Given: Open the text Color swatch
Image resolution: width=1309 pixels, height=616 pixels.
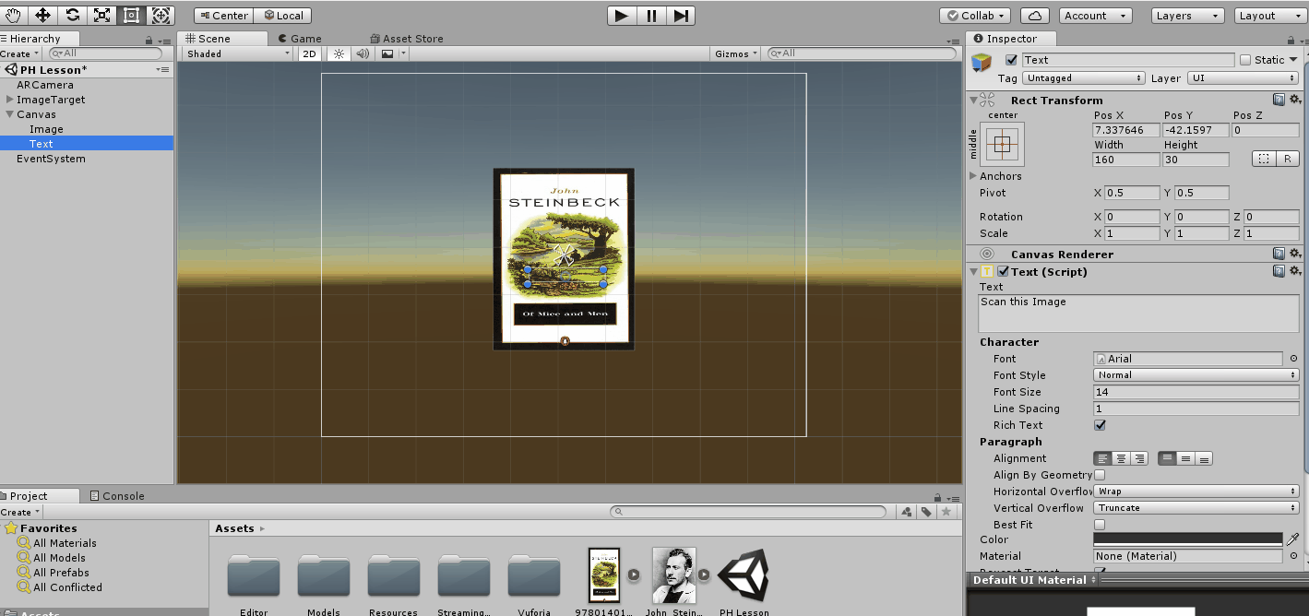Looking at the screenshot, I should 1188,539.
